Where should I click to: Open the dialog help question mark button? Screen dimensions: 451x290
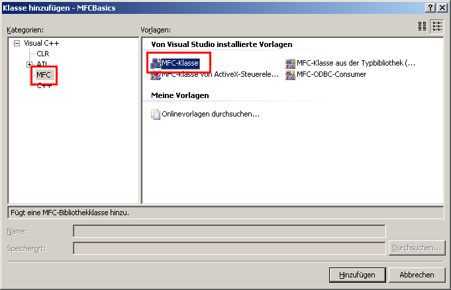[430, 8]
